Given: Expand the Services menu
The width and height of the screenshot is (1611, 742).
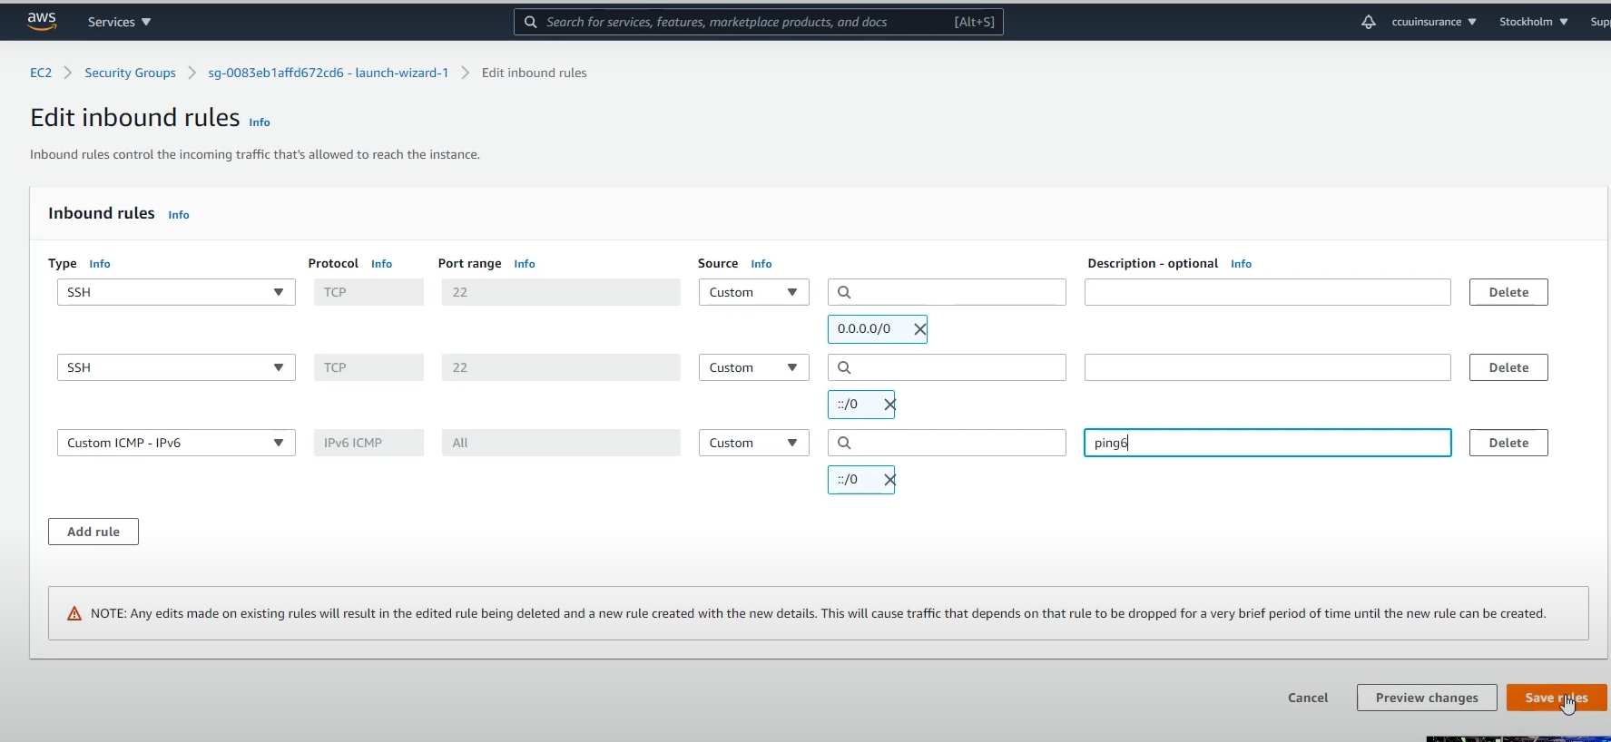Looking at the screenshot, I should coord(119,22).
